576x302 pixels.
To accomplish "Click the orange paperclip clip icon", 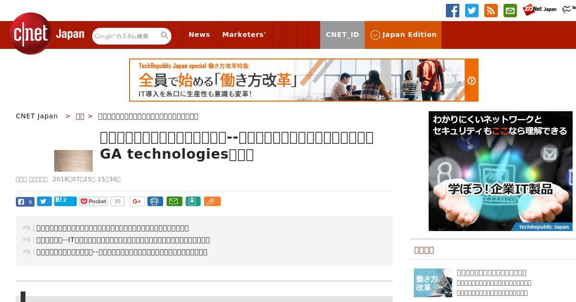I will point(212,201).
